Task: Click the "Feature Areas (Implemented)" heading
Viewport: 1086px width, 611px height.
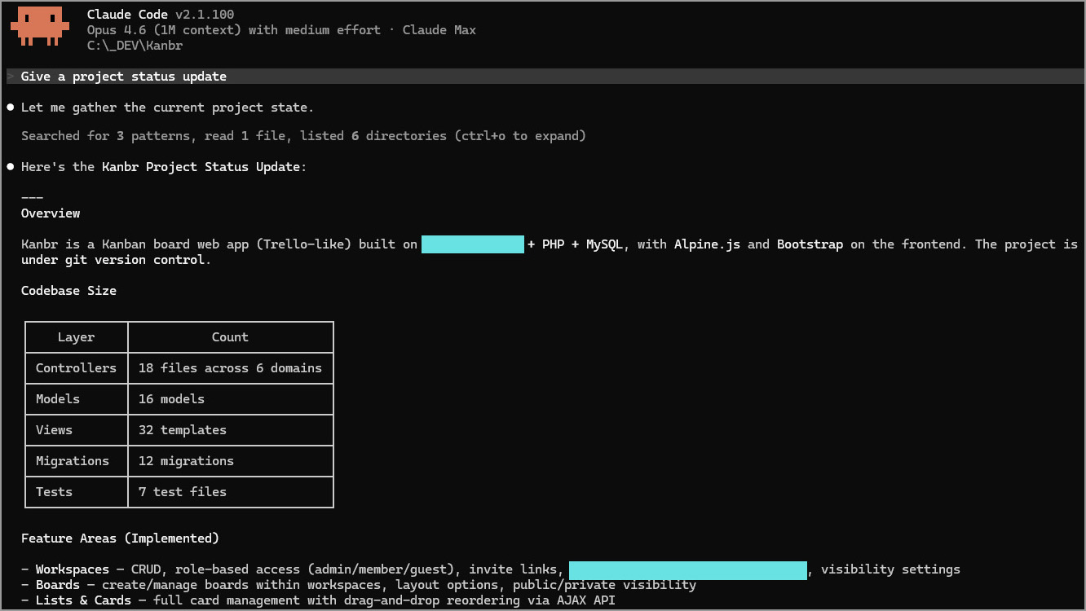Action: point(120,538)
